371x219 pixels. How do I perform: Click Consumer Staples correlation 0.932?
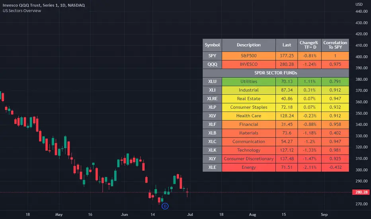335,107
